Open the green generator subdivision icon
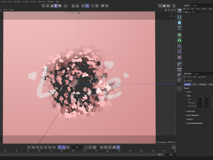The height and width of the screenshot is (160, 213). [179, 35]
